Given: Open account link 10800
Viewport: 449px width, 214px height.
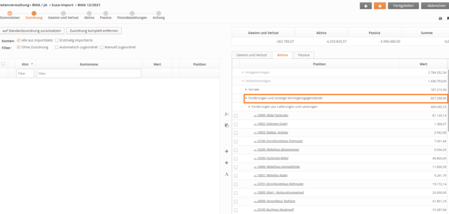Looking at the screenshot, I should tap(278, 193).
